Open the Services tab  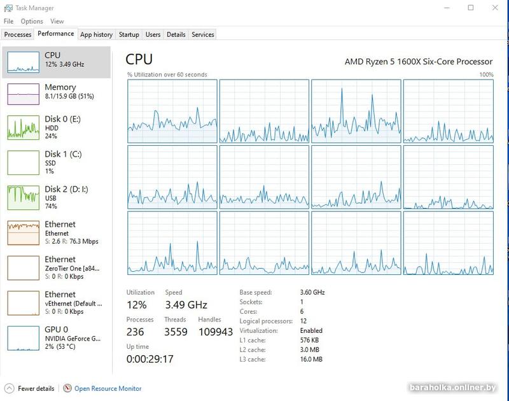(203, 34)
